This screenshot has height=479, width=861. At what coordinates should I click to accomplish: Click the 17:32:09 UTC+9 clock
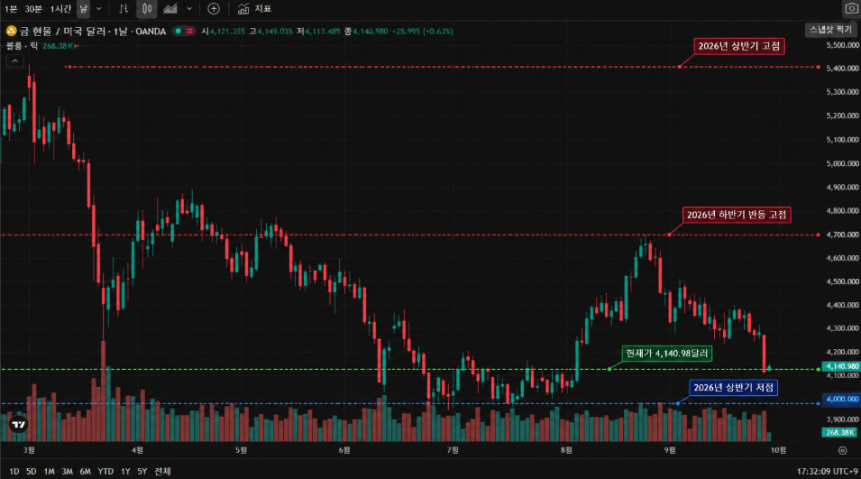point(827,471)
